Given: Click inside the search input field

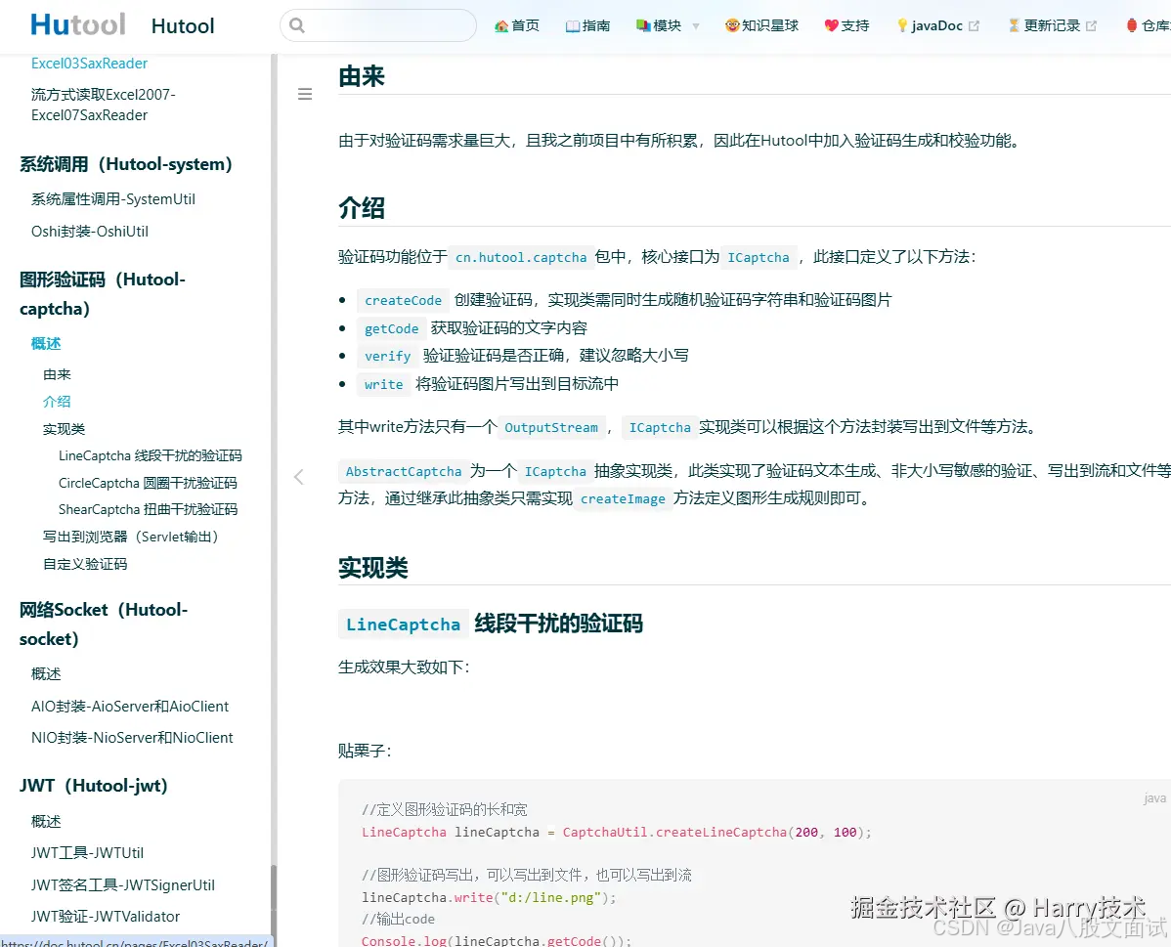Looking at the screenshot, I should [x=381, y=25].
